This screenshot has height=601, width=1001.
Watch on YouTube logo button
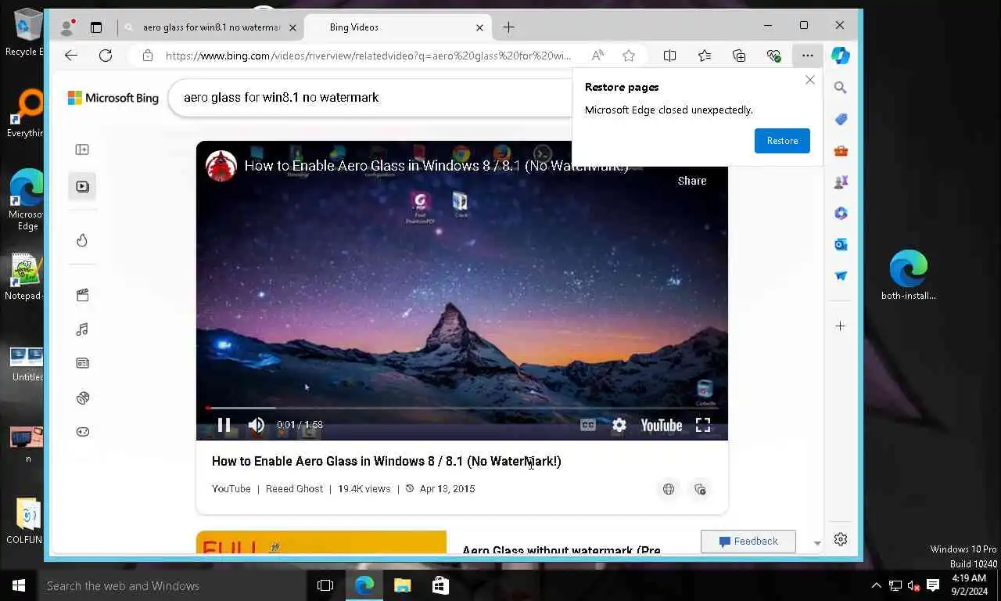[x=662, y=425]
